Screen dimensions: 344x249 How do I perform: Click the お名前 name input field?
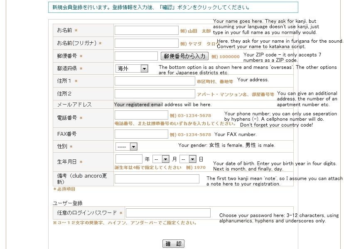(x=146, y=30)
